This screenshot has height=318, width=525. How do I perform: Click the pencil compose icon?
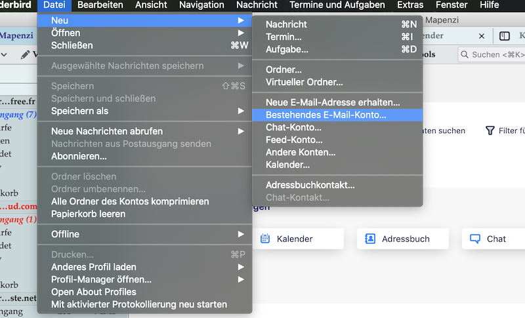(x=25, y=55)
